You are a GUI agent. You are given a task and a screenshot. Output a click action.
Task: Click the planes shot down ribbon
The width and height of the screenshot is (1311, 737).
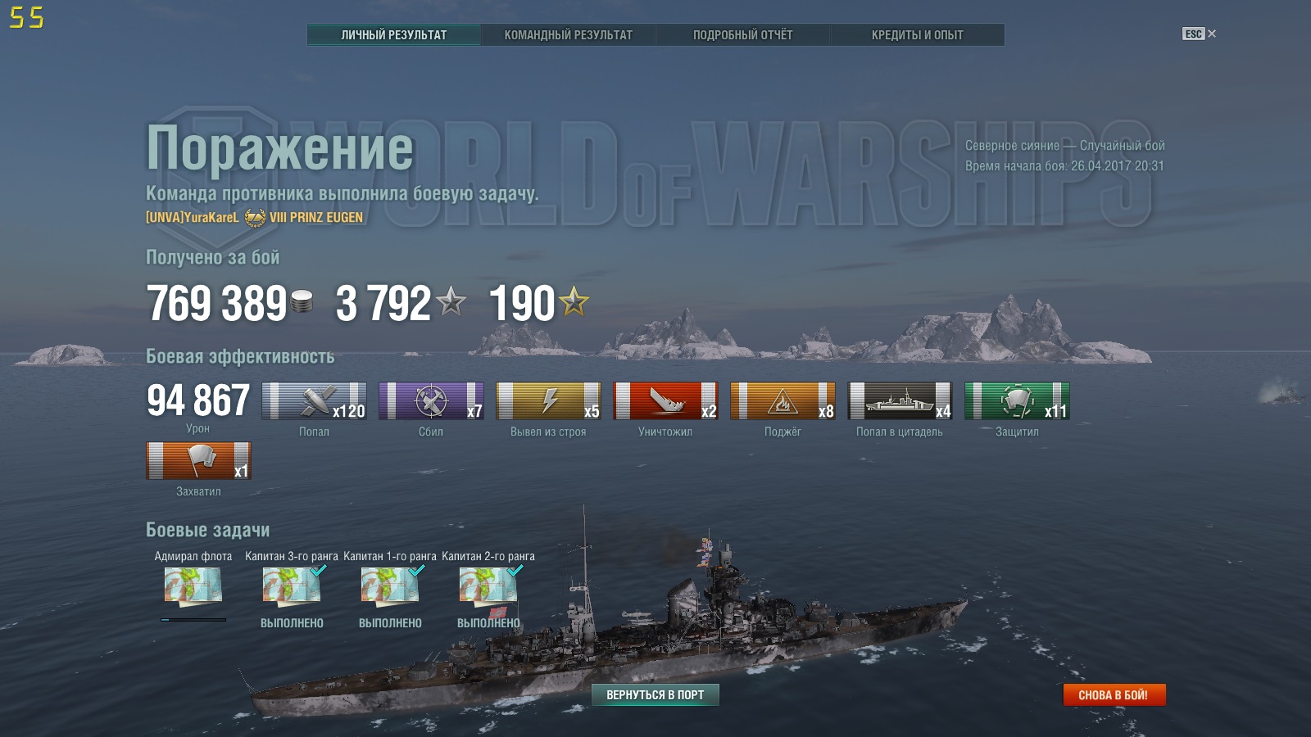(x=431, y=401)
